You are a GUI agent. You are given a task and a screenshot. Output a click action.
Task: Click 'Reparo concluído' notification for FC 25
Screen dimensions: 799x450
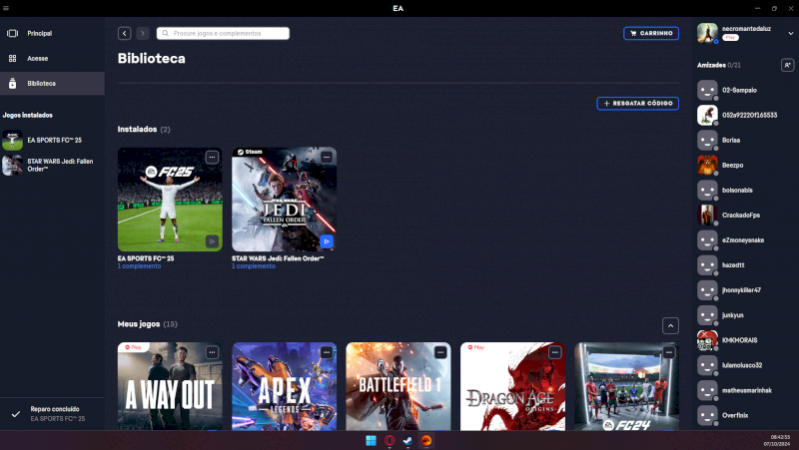(52, 414)
